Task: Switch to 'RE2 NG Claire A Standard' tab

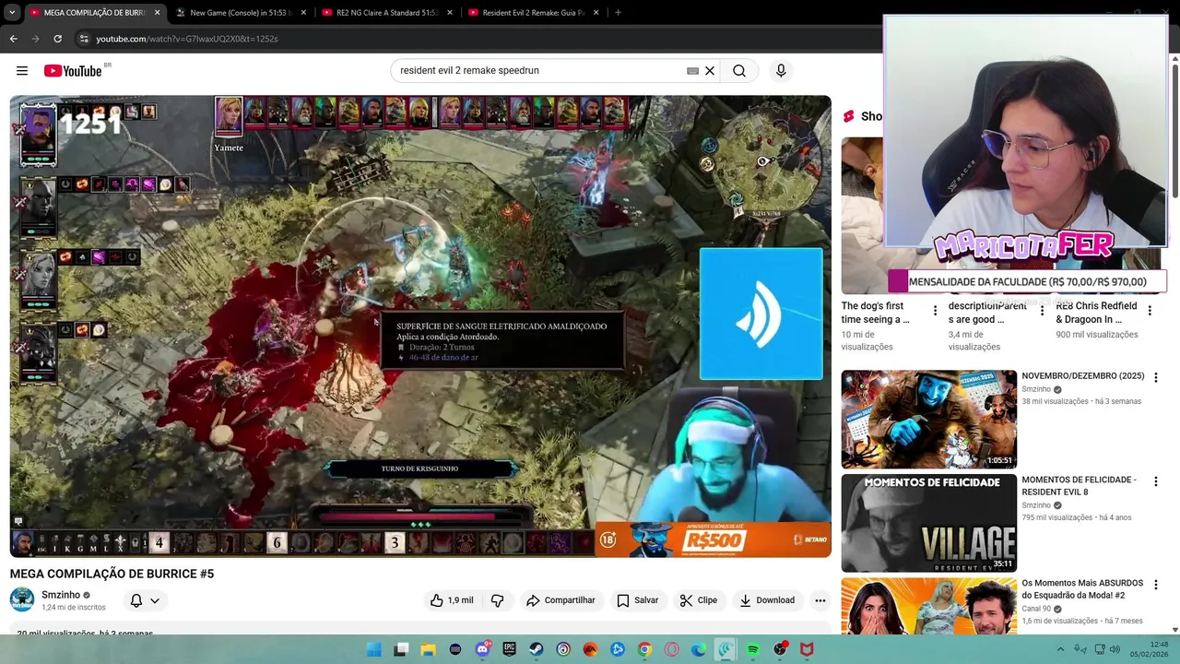Action: [386, 13]
